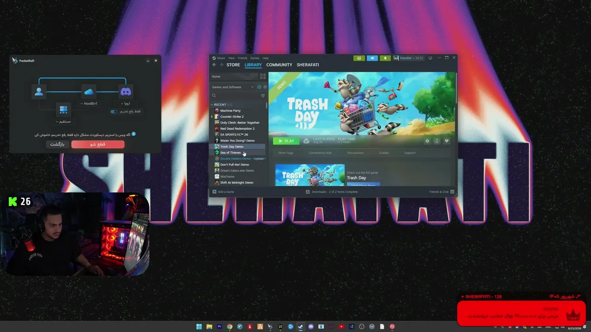Go back with Steam's back arrow
This screenshot has width=591, height=332.
[214, 65]
